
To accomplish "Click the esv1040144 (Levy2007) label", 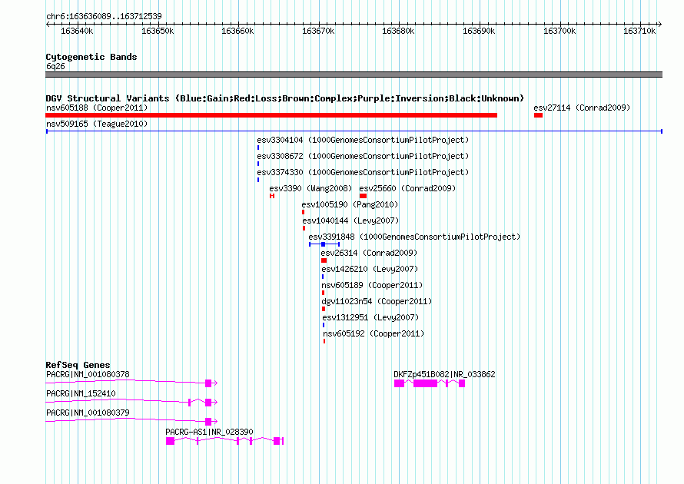I will click(x=350, y=220).
